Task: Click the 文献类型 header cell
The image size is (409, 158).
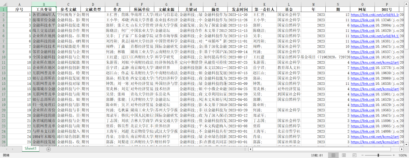Action: (93, 9)
